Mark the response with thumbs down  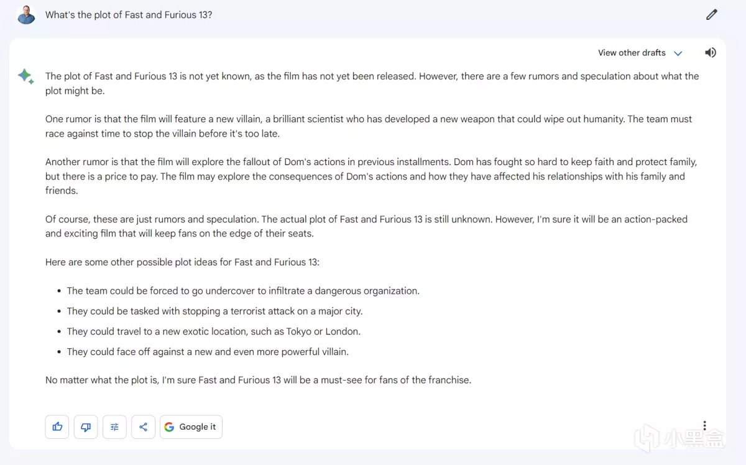86,427
